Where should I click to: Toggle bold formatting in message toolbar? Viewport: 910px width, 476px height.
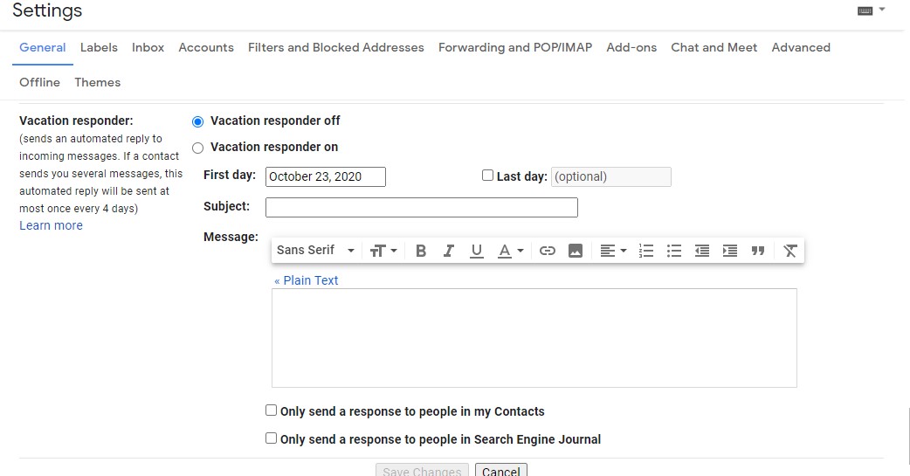point(421,251)
